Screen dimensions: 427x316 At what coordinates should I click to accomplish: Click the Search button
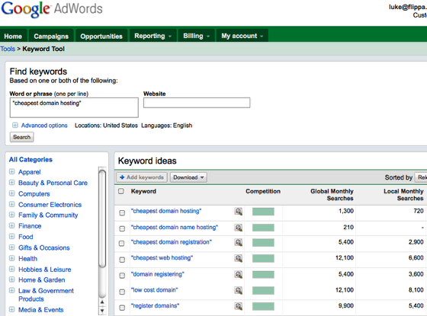click(22, 137)
